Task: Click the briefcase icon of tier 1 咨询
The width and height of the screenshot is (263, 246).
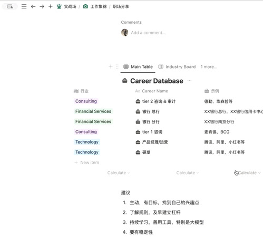Action: pos(138,132)
